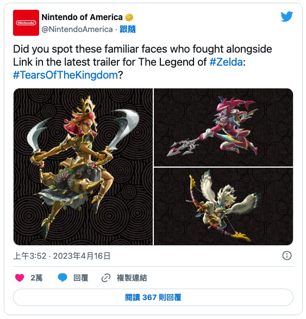
Task: Open the Tulin character image
Action: point(223,207)
